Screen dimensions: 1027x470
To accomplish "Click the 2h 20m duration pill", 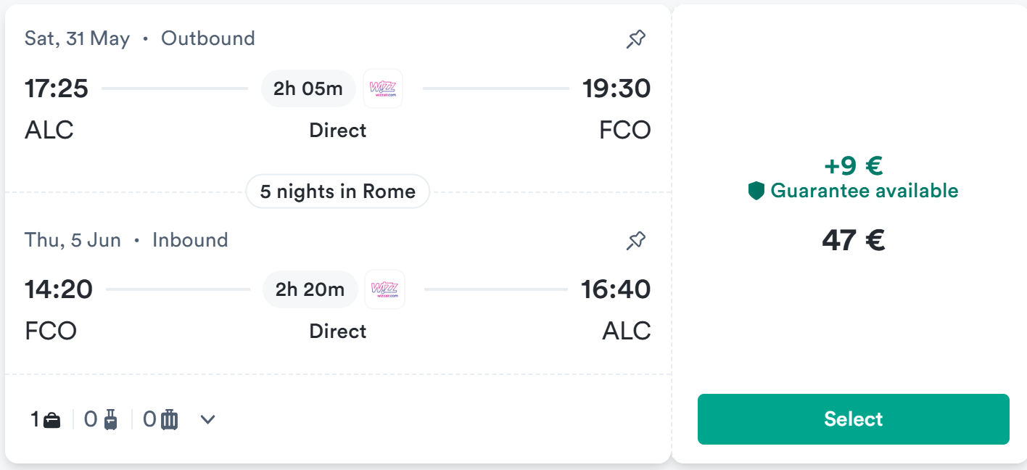I will (310, 290).
